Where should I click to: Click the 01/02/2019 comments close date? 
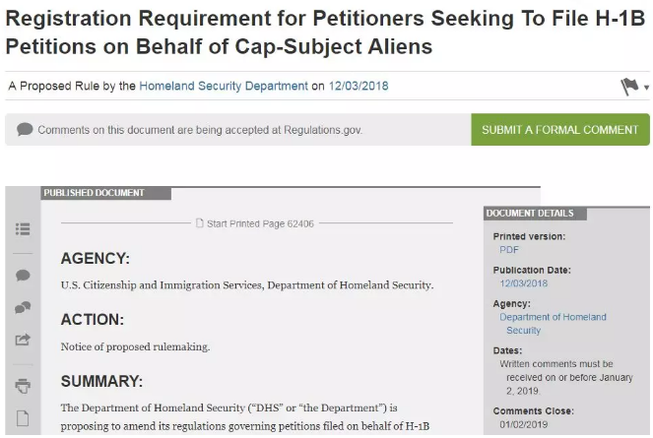click(522, 424)
